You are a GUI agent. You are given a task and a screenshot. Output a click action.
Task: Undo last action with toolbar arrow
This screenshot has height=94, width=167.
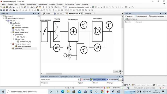coord(14,7)
